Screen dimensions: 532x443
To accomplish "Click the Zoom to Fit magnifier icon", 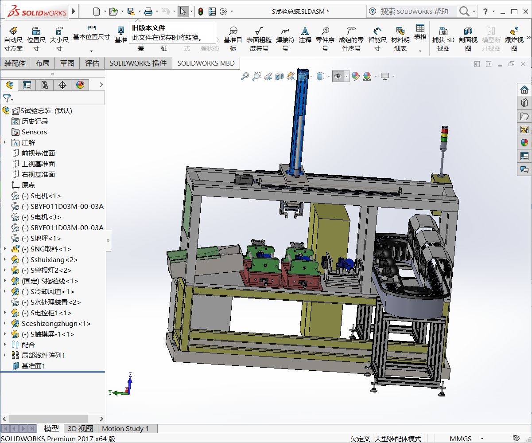I will coord(245,77).
